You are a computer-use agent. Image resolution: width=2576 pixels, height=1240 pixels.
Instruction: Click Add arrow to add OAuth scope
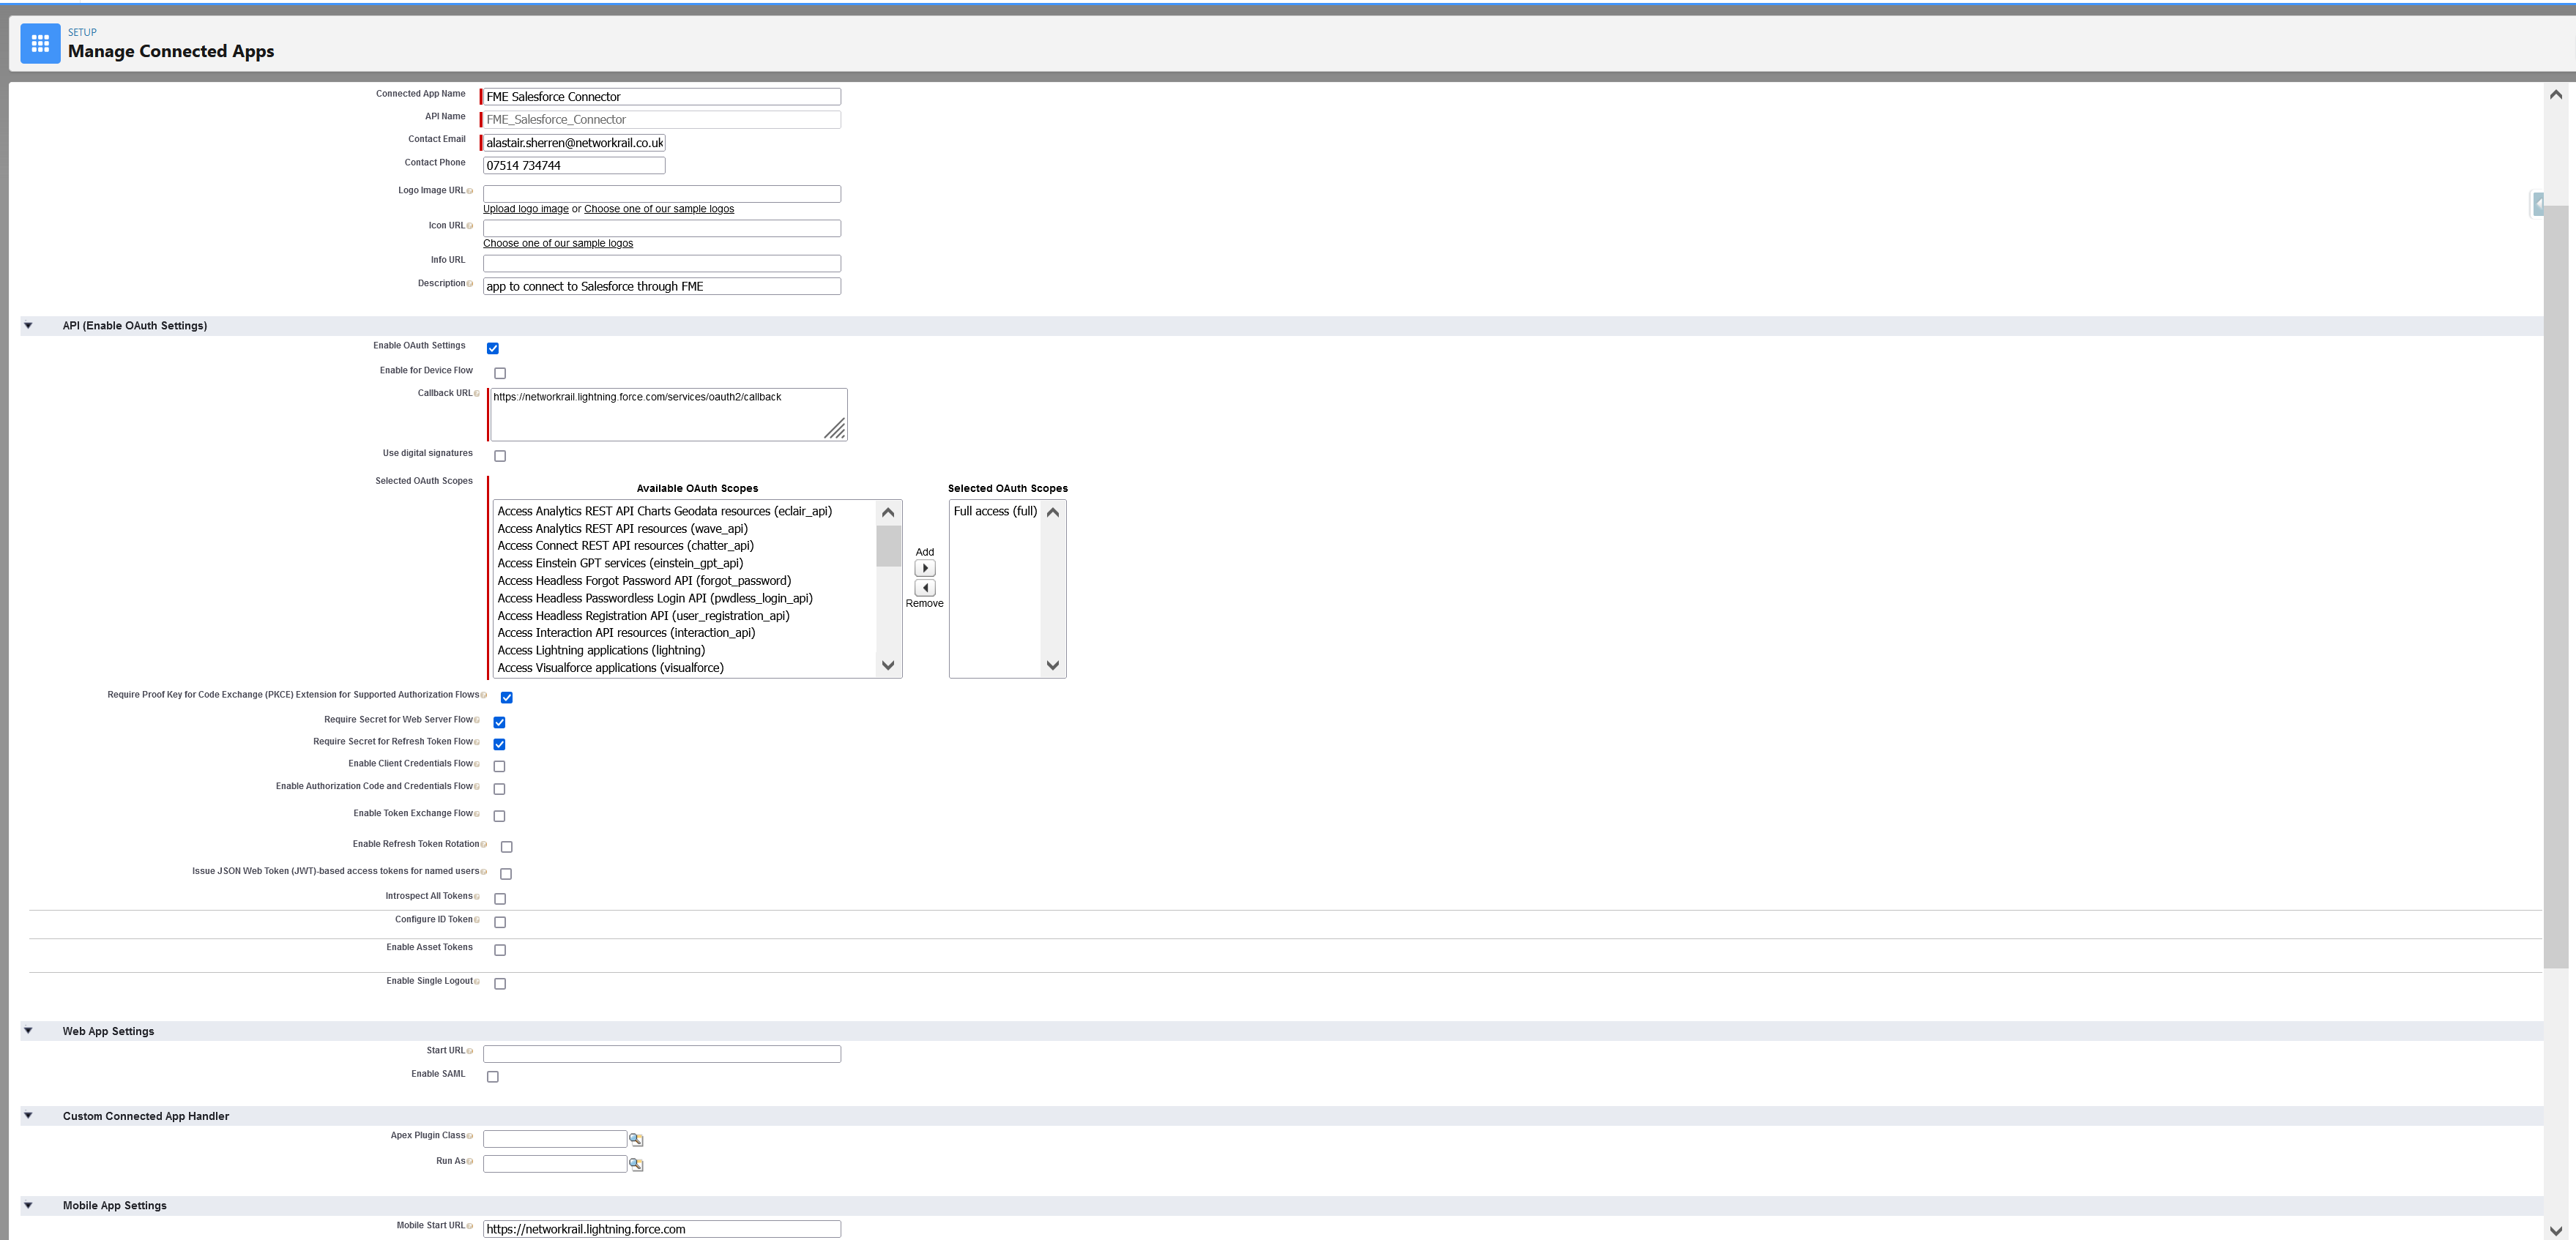(x=925, y=568)
